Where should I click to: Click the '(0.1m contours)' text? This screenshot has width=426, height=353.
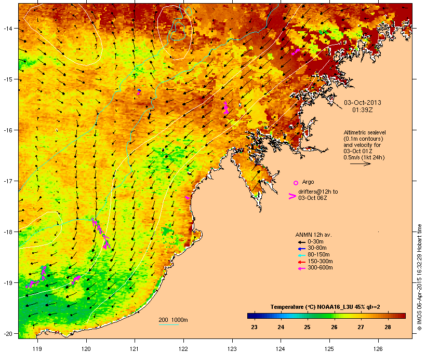point(364,139)
